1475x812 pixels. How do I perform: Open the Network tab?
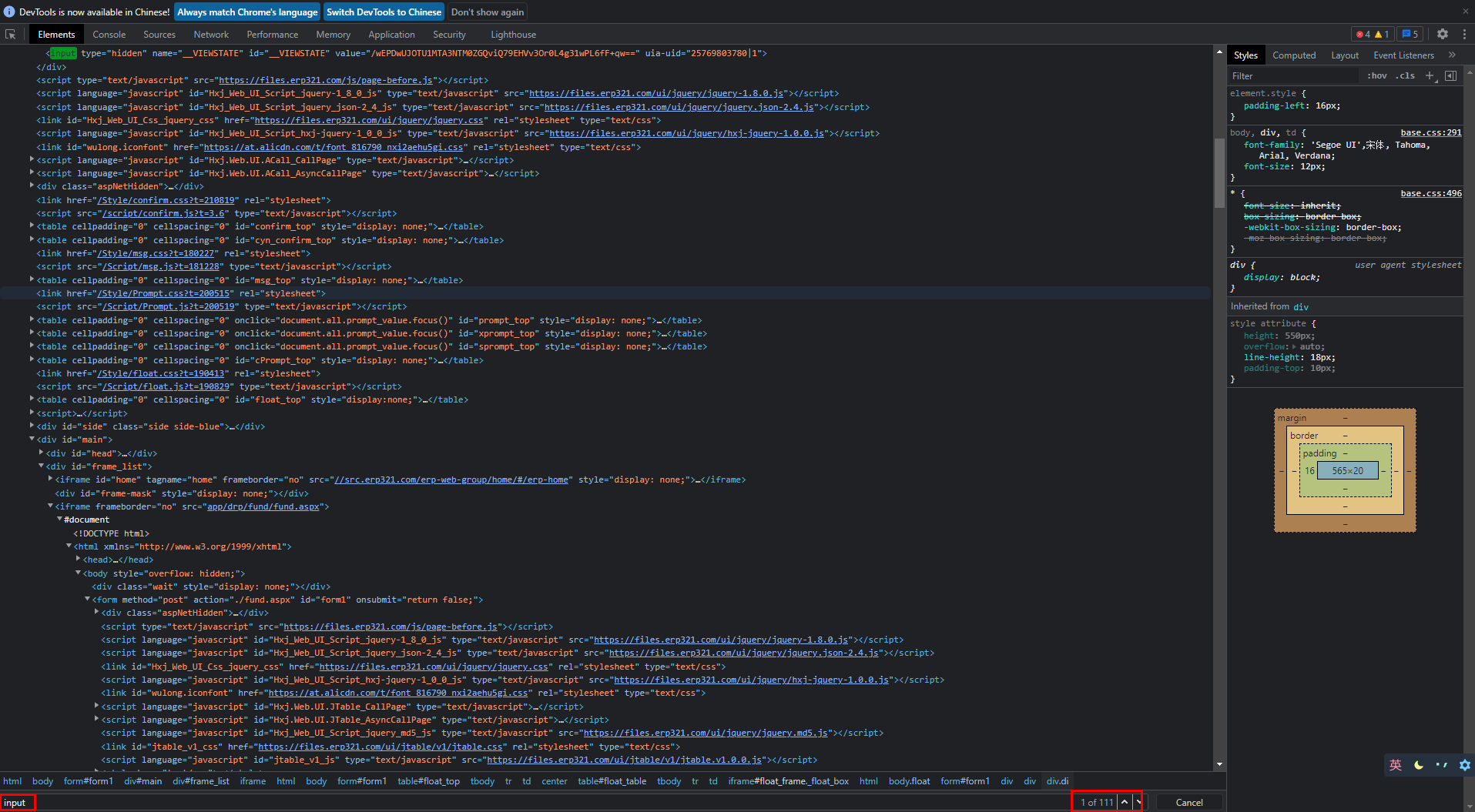click(x=211, y=34)
